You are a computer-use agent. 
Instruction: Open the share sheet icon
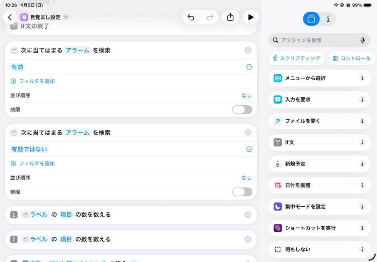pyautogui.click(x=230, y=17)
